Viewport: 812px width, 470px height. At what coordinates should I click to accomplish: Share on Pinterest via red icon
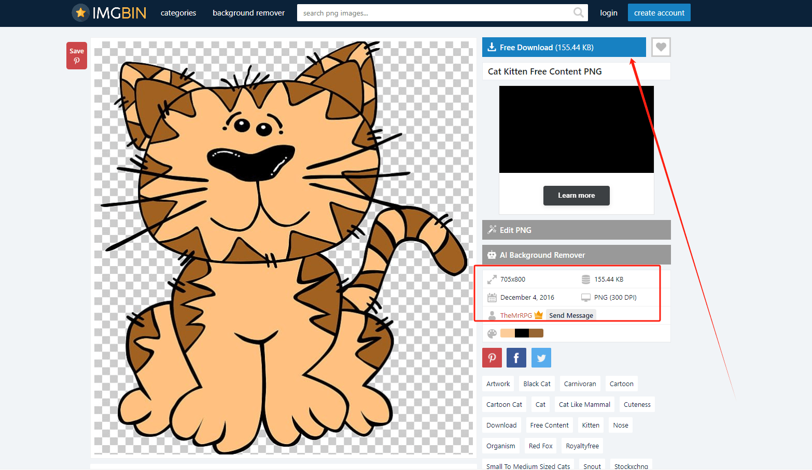click(492, 358)
